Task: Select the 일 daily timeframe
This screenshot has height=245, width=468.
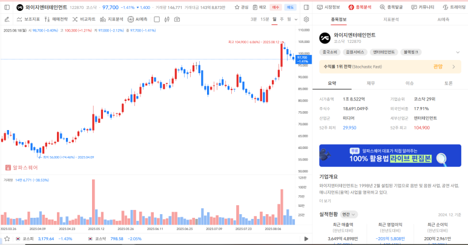Action: tap(274, 19)
